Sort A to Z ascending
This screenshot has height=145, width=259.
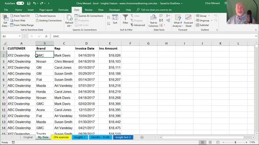(x=108, y=17)
